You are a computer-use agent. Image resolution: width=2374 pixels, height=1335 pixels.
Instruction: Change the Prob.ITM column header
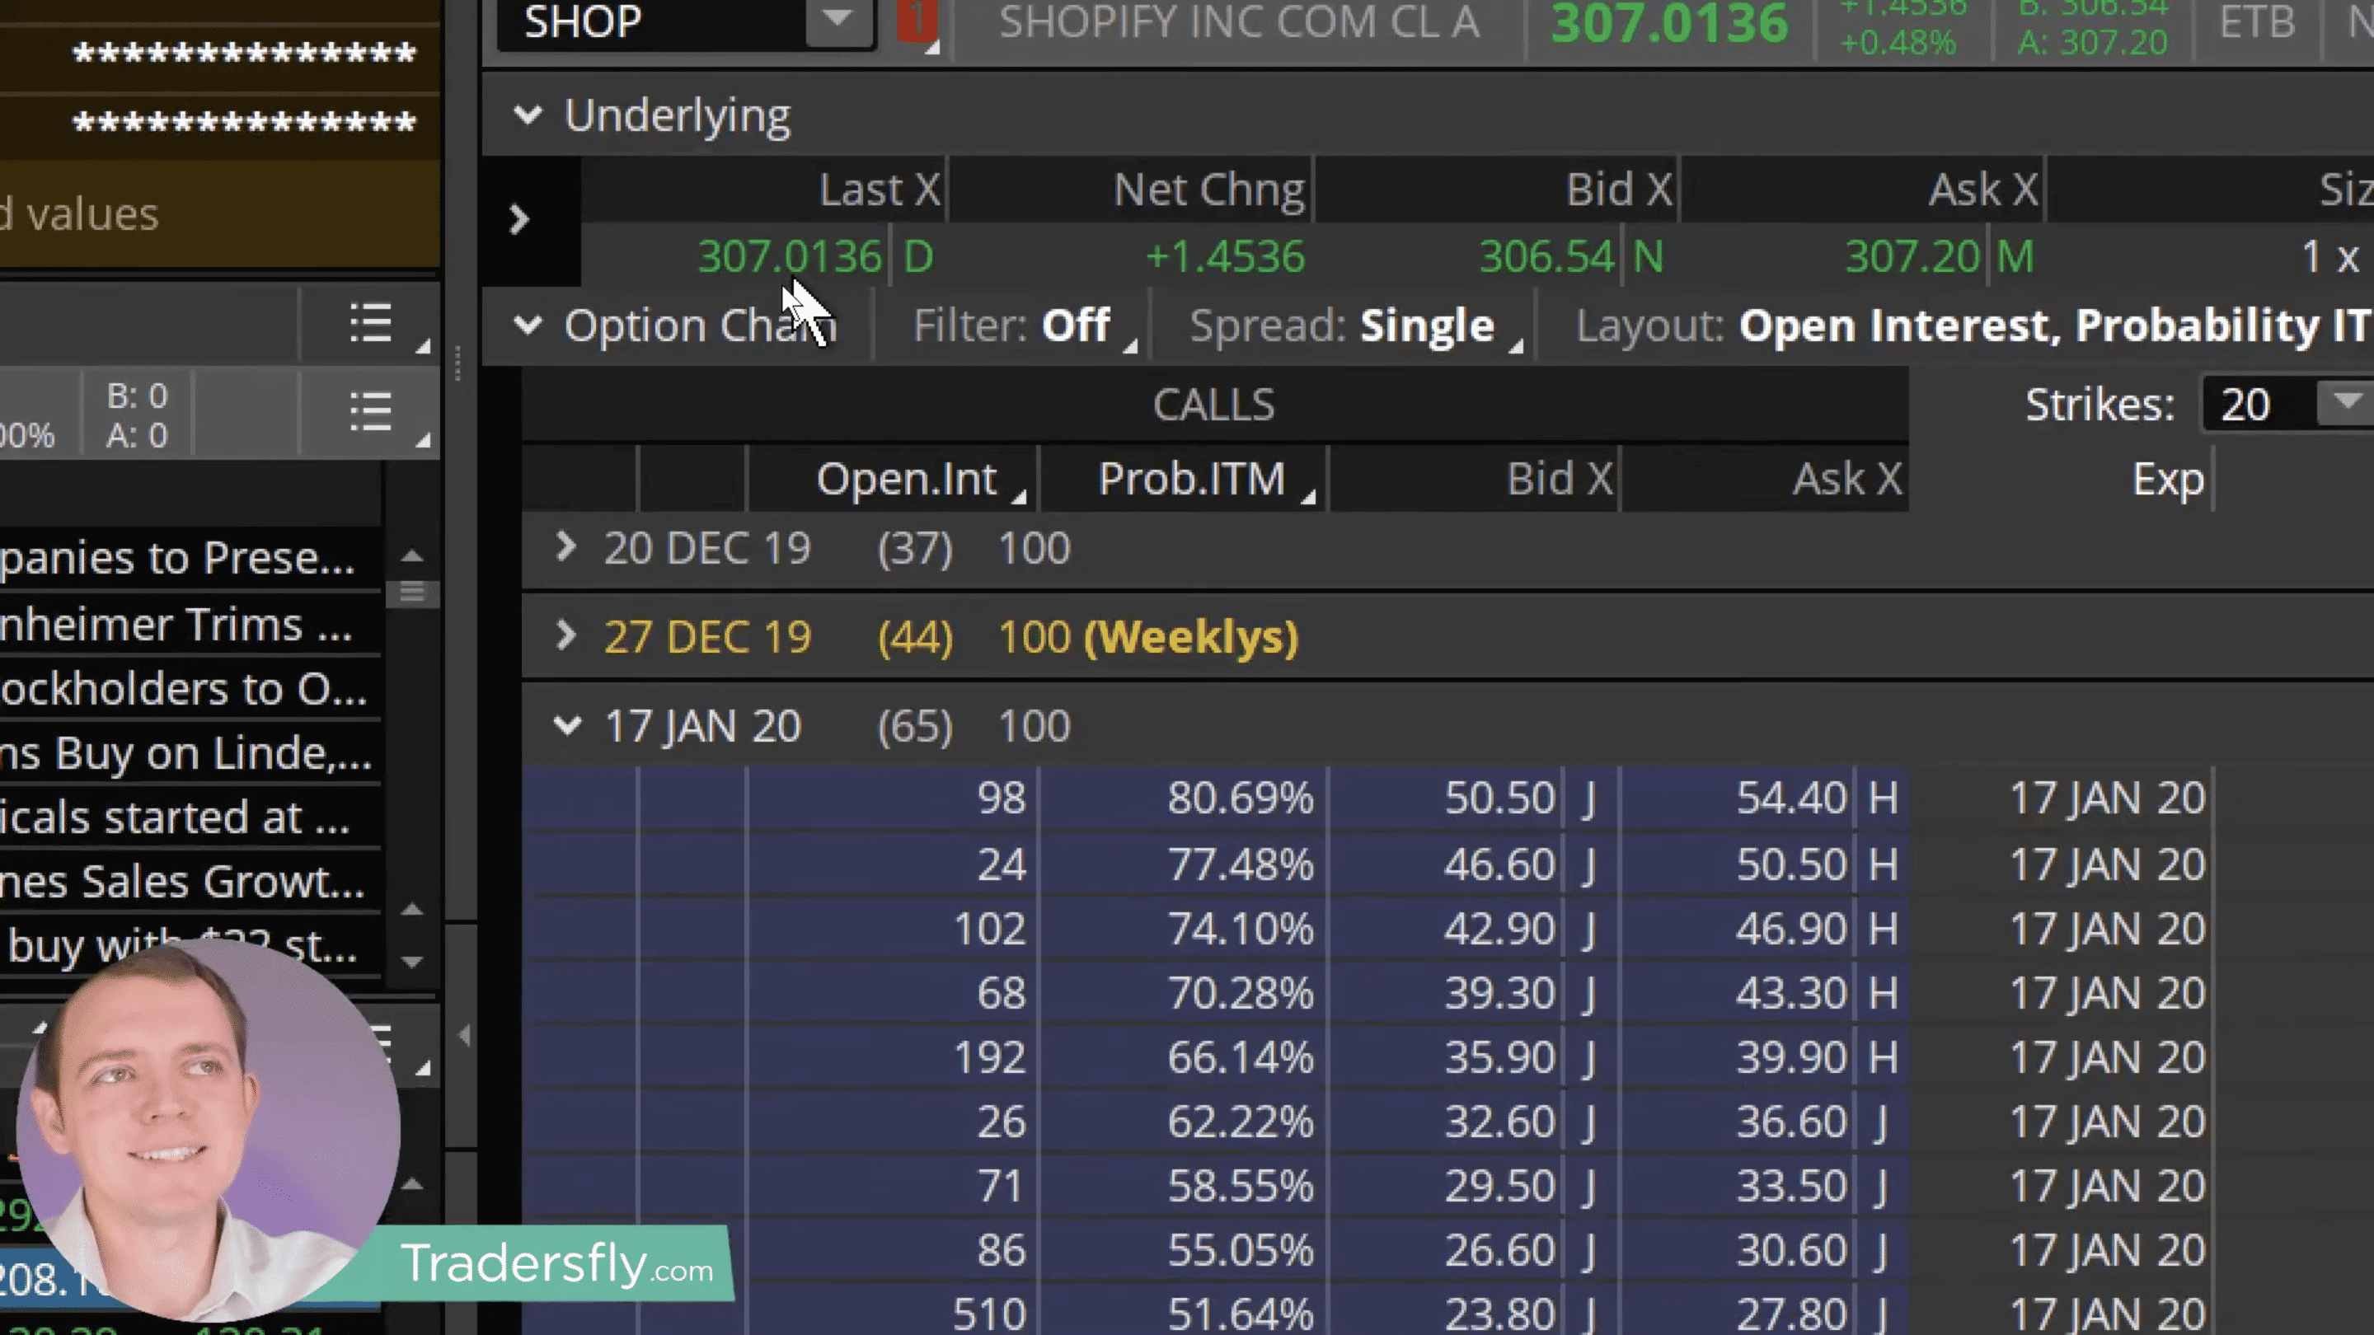tap(1193, 479)
